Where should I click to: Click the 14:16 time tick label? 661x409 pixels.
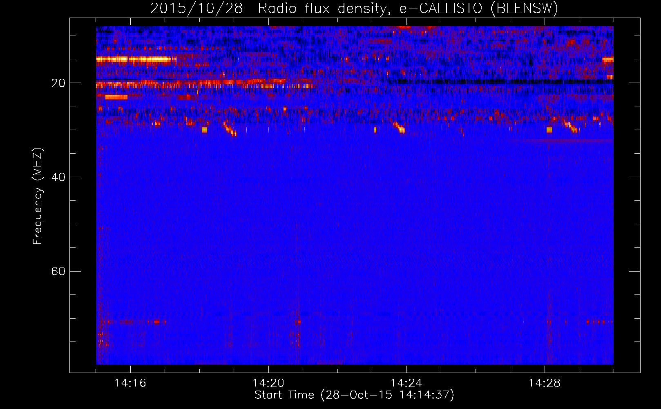(130, 383)
